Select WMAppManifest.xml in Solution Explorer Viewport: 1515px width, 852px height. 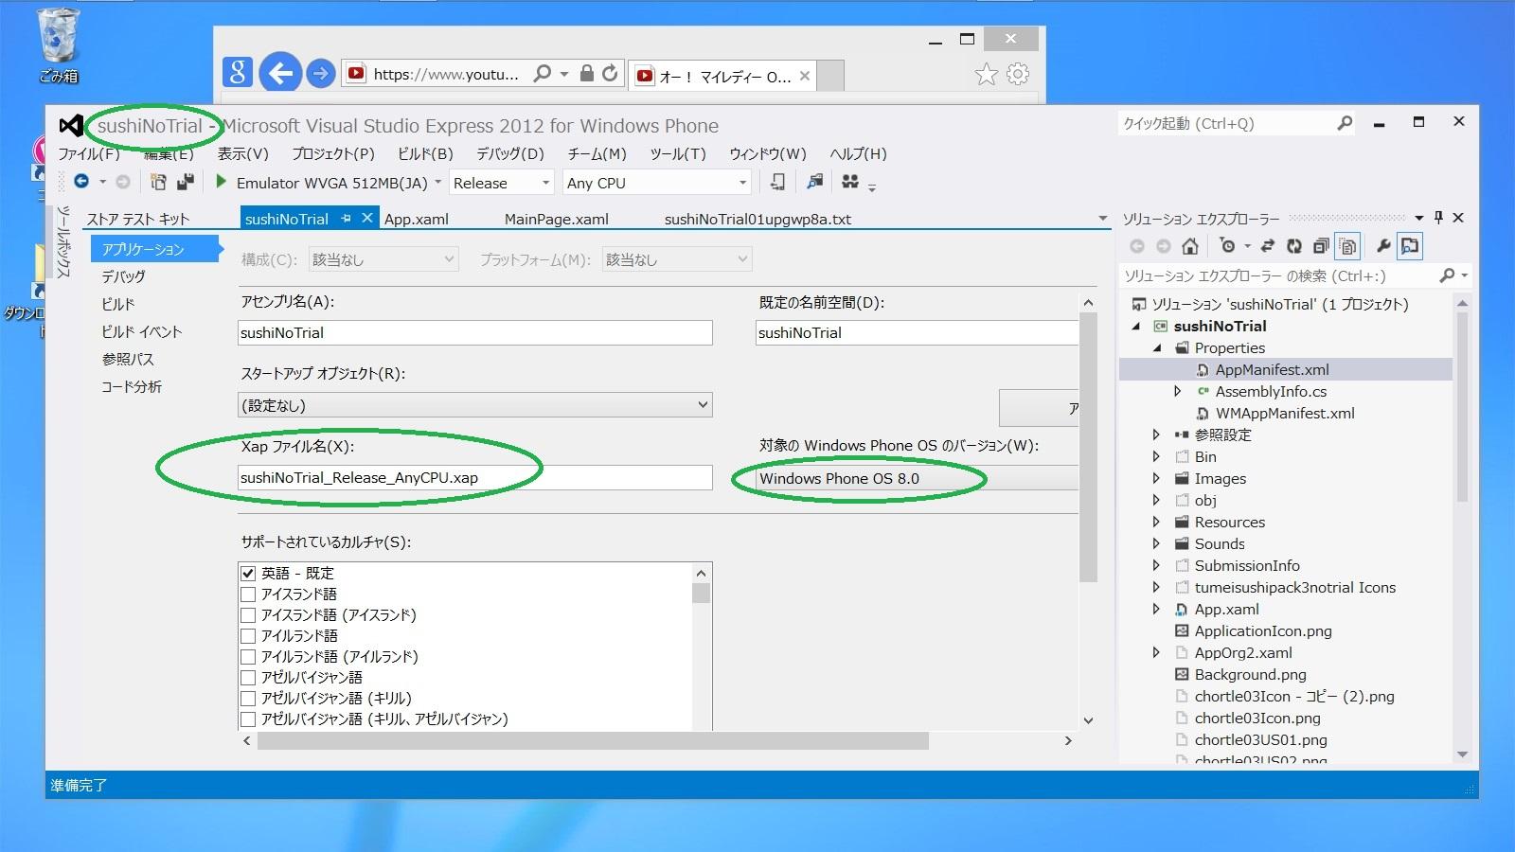1285,413
